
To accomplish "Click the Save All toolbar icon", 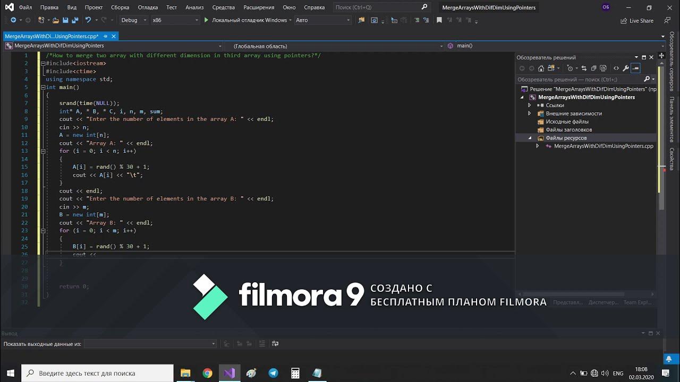I will coord(74,20).
